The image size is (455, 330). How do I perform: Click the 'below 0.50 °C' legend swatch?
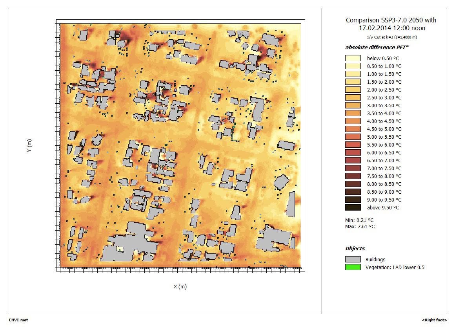[x=353, y=58]
